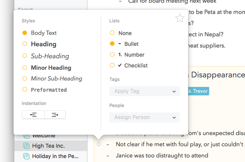Select Heading style
Image resolution: width=245 pixels, height=162 pixels.
(39, 44)
